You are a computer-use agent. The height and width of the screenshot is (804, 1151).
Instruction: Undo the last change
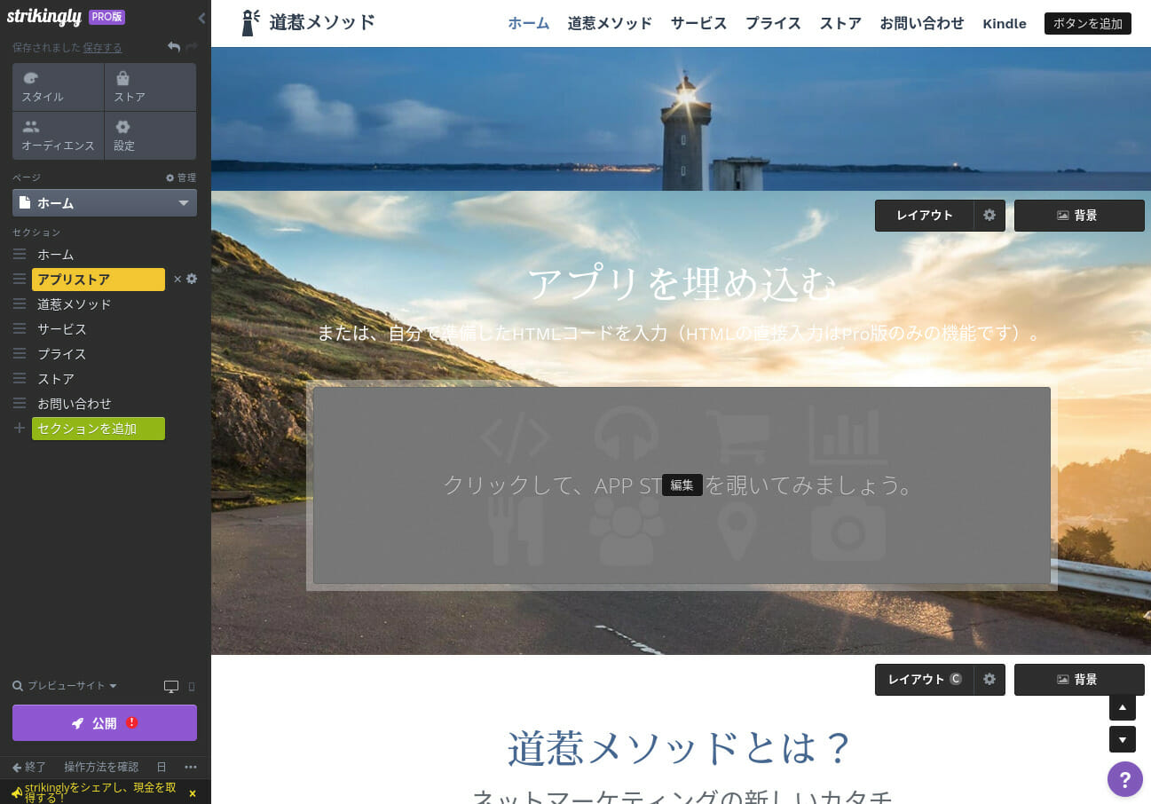[174, 47]
